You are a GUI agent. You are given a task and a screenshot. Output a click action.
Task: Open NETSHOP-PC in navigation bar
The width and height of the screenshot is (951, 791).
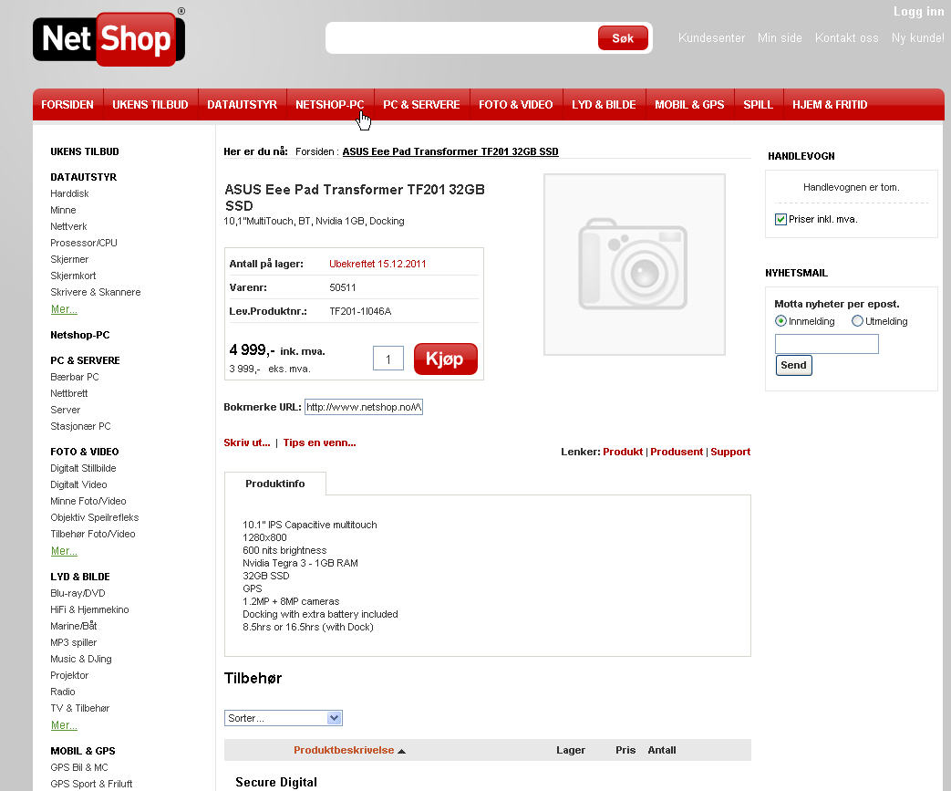coord(330,104)
